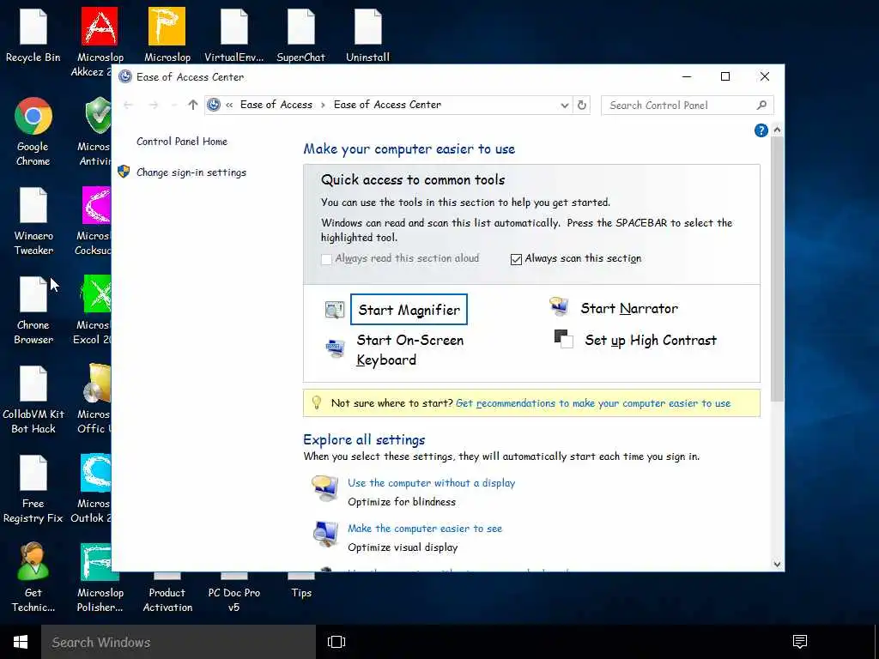Open Task View on the taskbar
The image size is (879, 659).
336,642
